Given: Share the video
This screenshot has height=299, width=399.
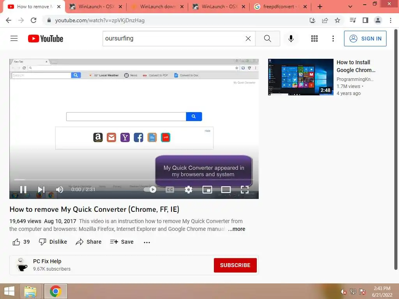Looking at the screenshot, I should (88, 242).
